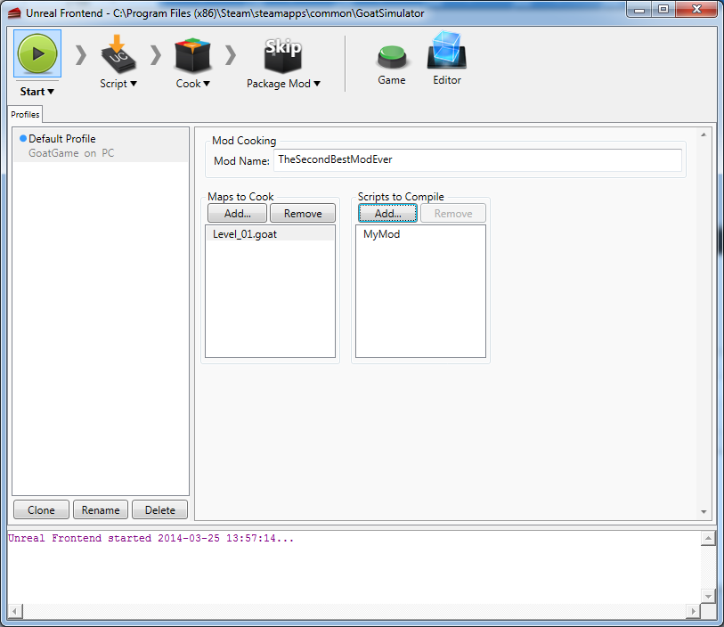Clone the selected profile
The width and height of the screenshot is (724, 627).
[41, 509]
